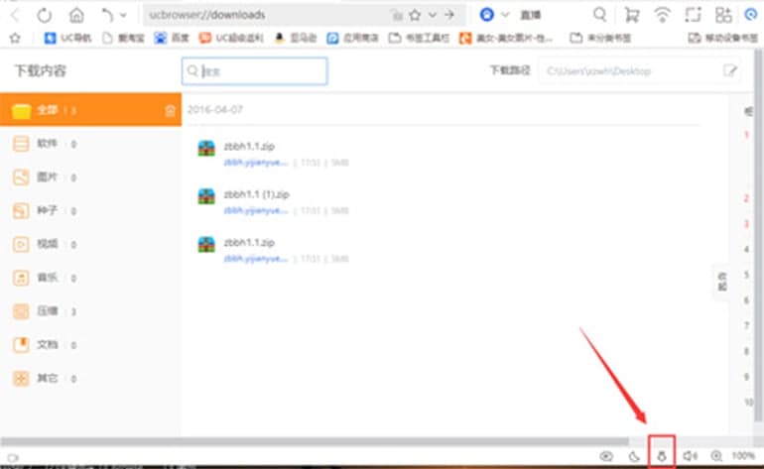Expand the dropdown beside the undo arrow
The height and width of the screenshot is (469, 764).
coord(124,15)
